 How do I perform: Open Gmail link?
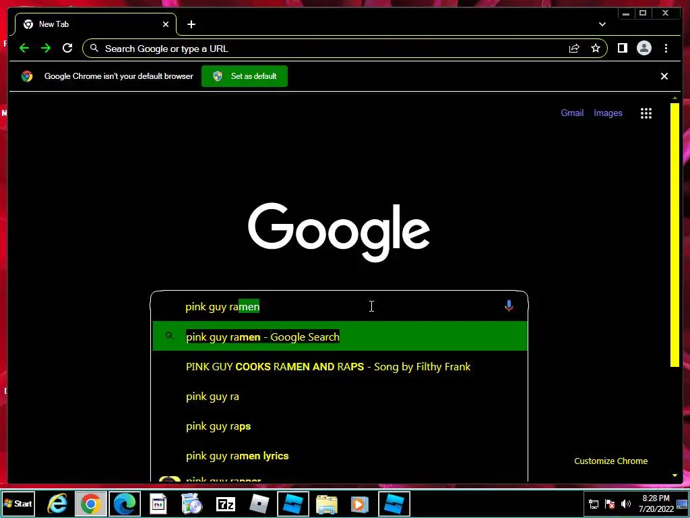point(572,113)
